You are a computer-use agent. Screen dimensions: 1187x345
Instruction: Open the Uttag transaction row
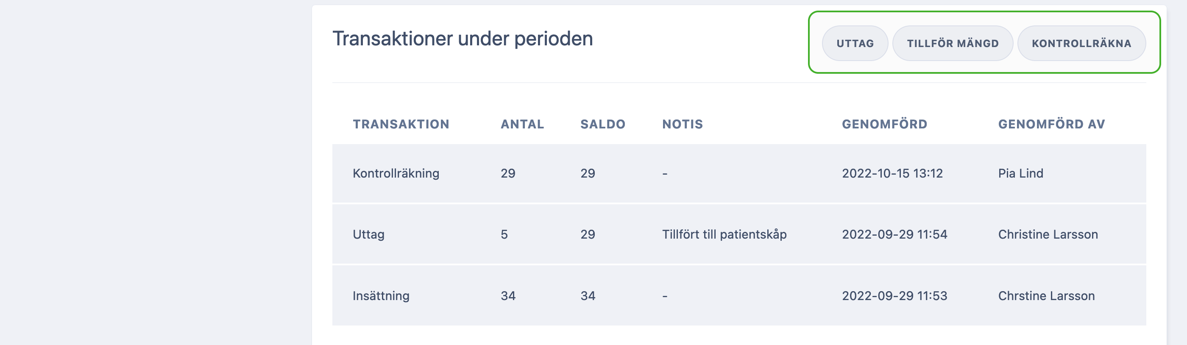point(739,234)
